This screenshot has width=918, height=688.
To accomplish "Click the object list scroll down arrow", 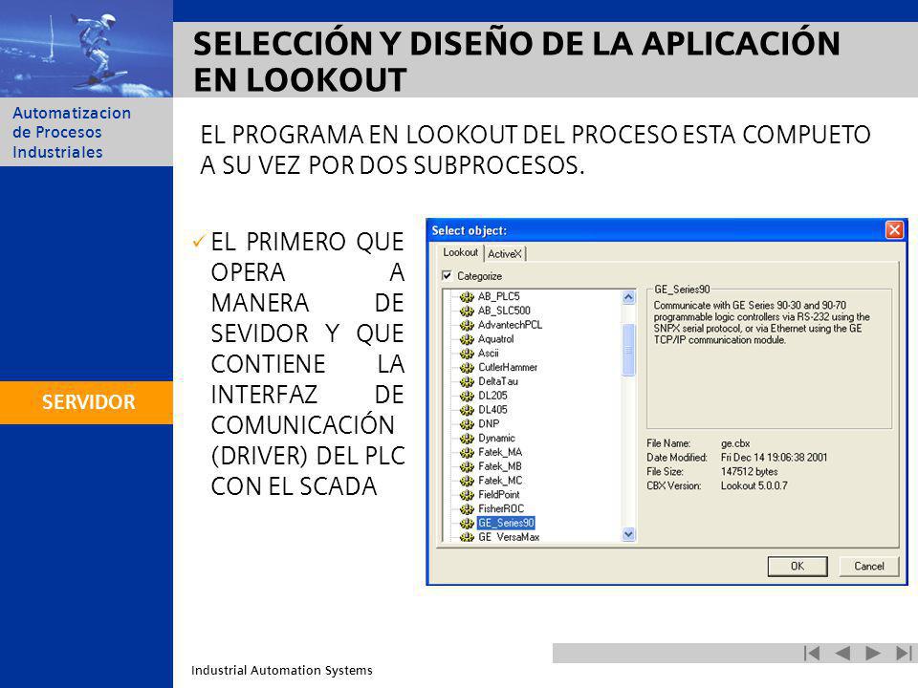I will [628, 533].
